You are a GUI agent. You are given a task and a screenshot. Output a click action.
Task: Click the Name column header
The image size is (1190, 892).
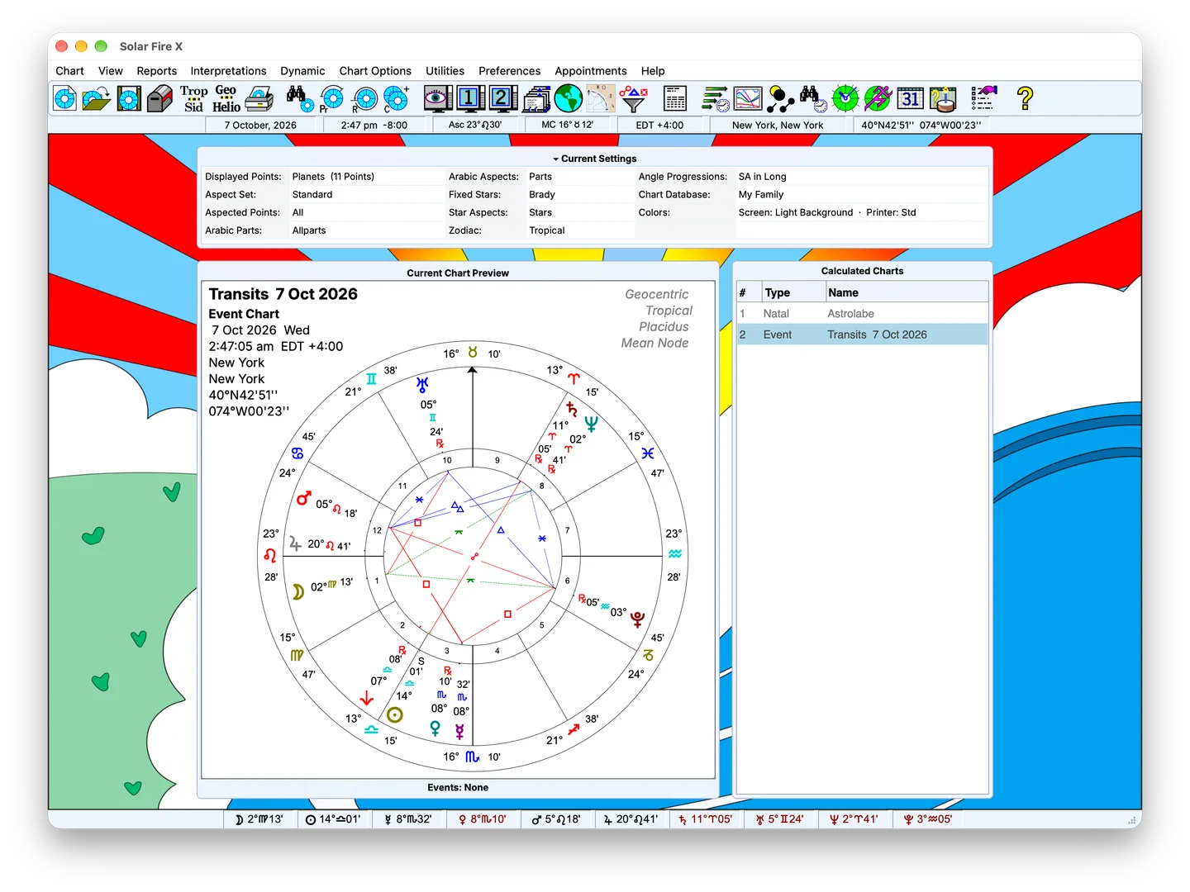click(907, 292)
